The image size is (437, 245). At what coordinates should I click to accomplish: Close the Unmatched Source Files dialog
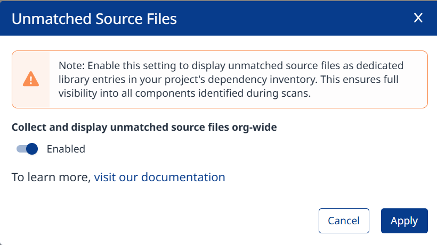point(418,18)
